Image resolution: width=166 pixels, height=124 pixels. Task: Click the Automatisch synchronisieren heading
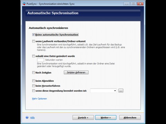48,28
